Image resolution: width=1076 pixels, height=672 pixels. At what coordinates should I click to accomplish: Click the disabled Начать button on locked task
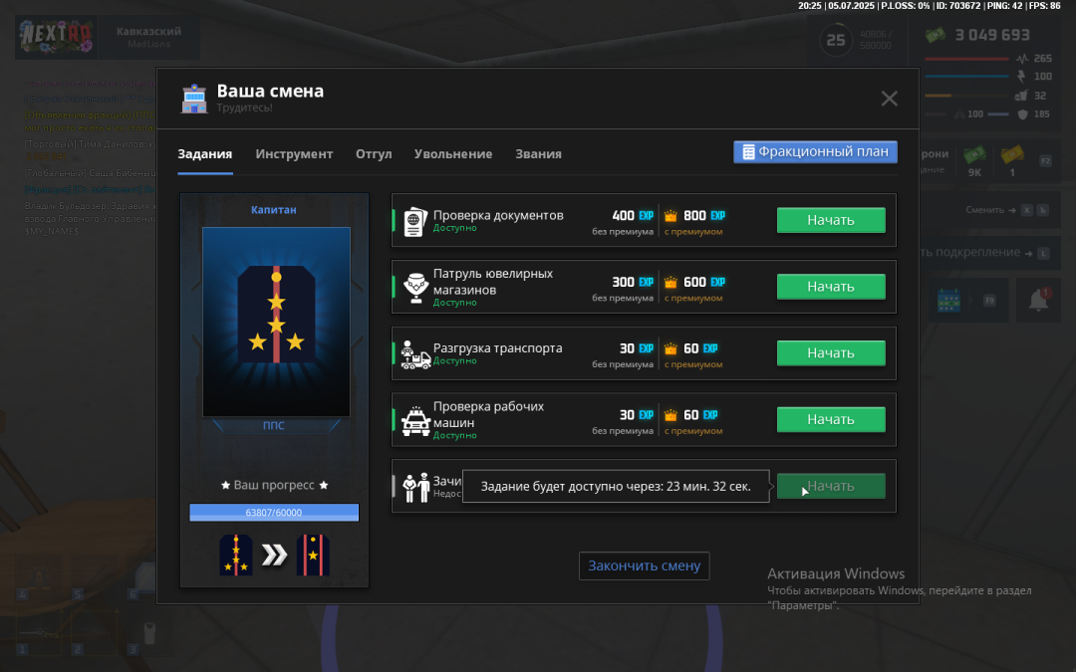(x=831, y=486)
